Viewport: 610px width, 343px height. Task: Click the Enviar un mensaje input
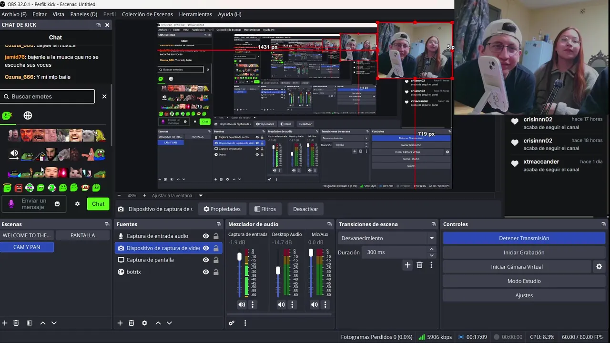tap(34, 204)
